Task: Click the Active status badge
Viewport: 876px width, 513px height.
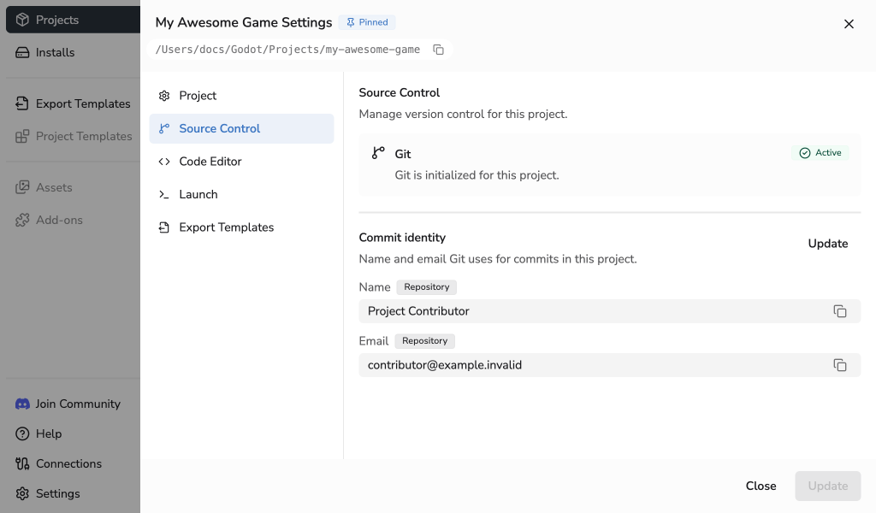Action: (x=820, y=153)
